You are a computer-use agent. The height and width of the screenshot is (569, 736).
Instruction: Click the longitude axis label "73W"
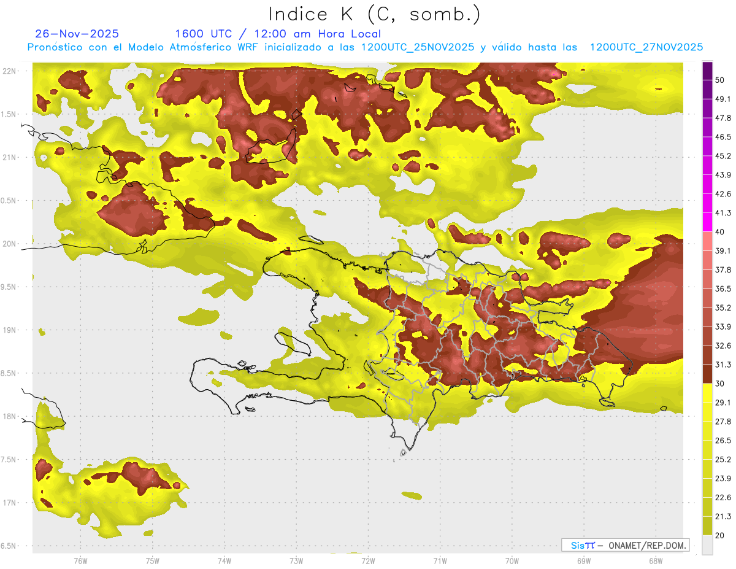(x=296, y=560)
